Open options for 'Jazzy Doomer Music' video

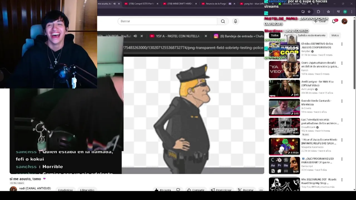coord(342,140)
